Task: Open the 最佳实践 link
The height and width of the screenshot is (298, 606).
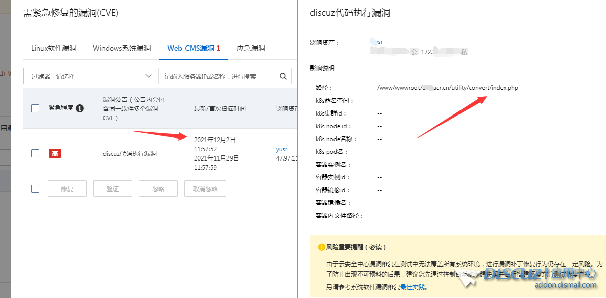Action: 412,287
